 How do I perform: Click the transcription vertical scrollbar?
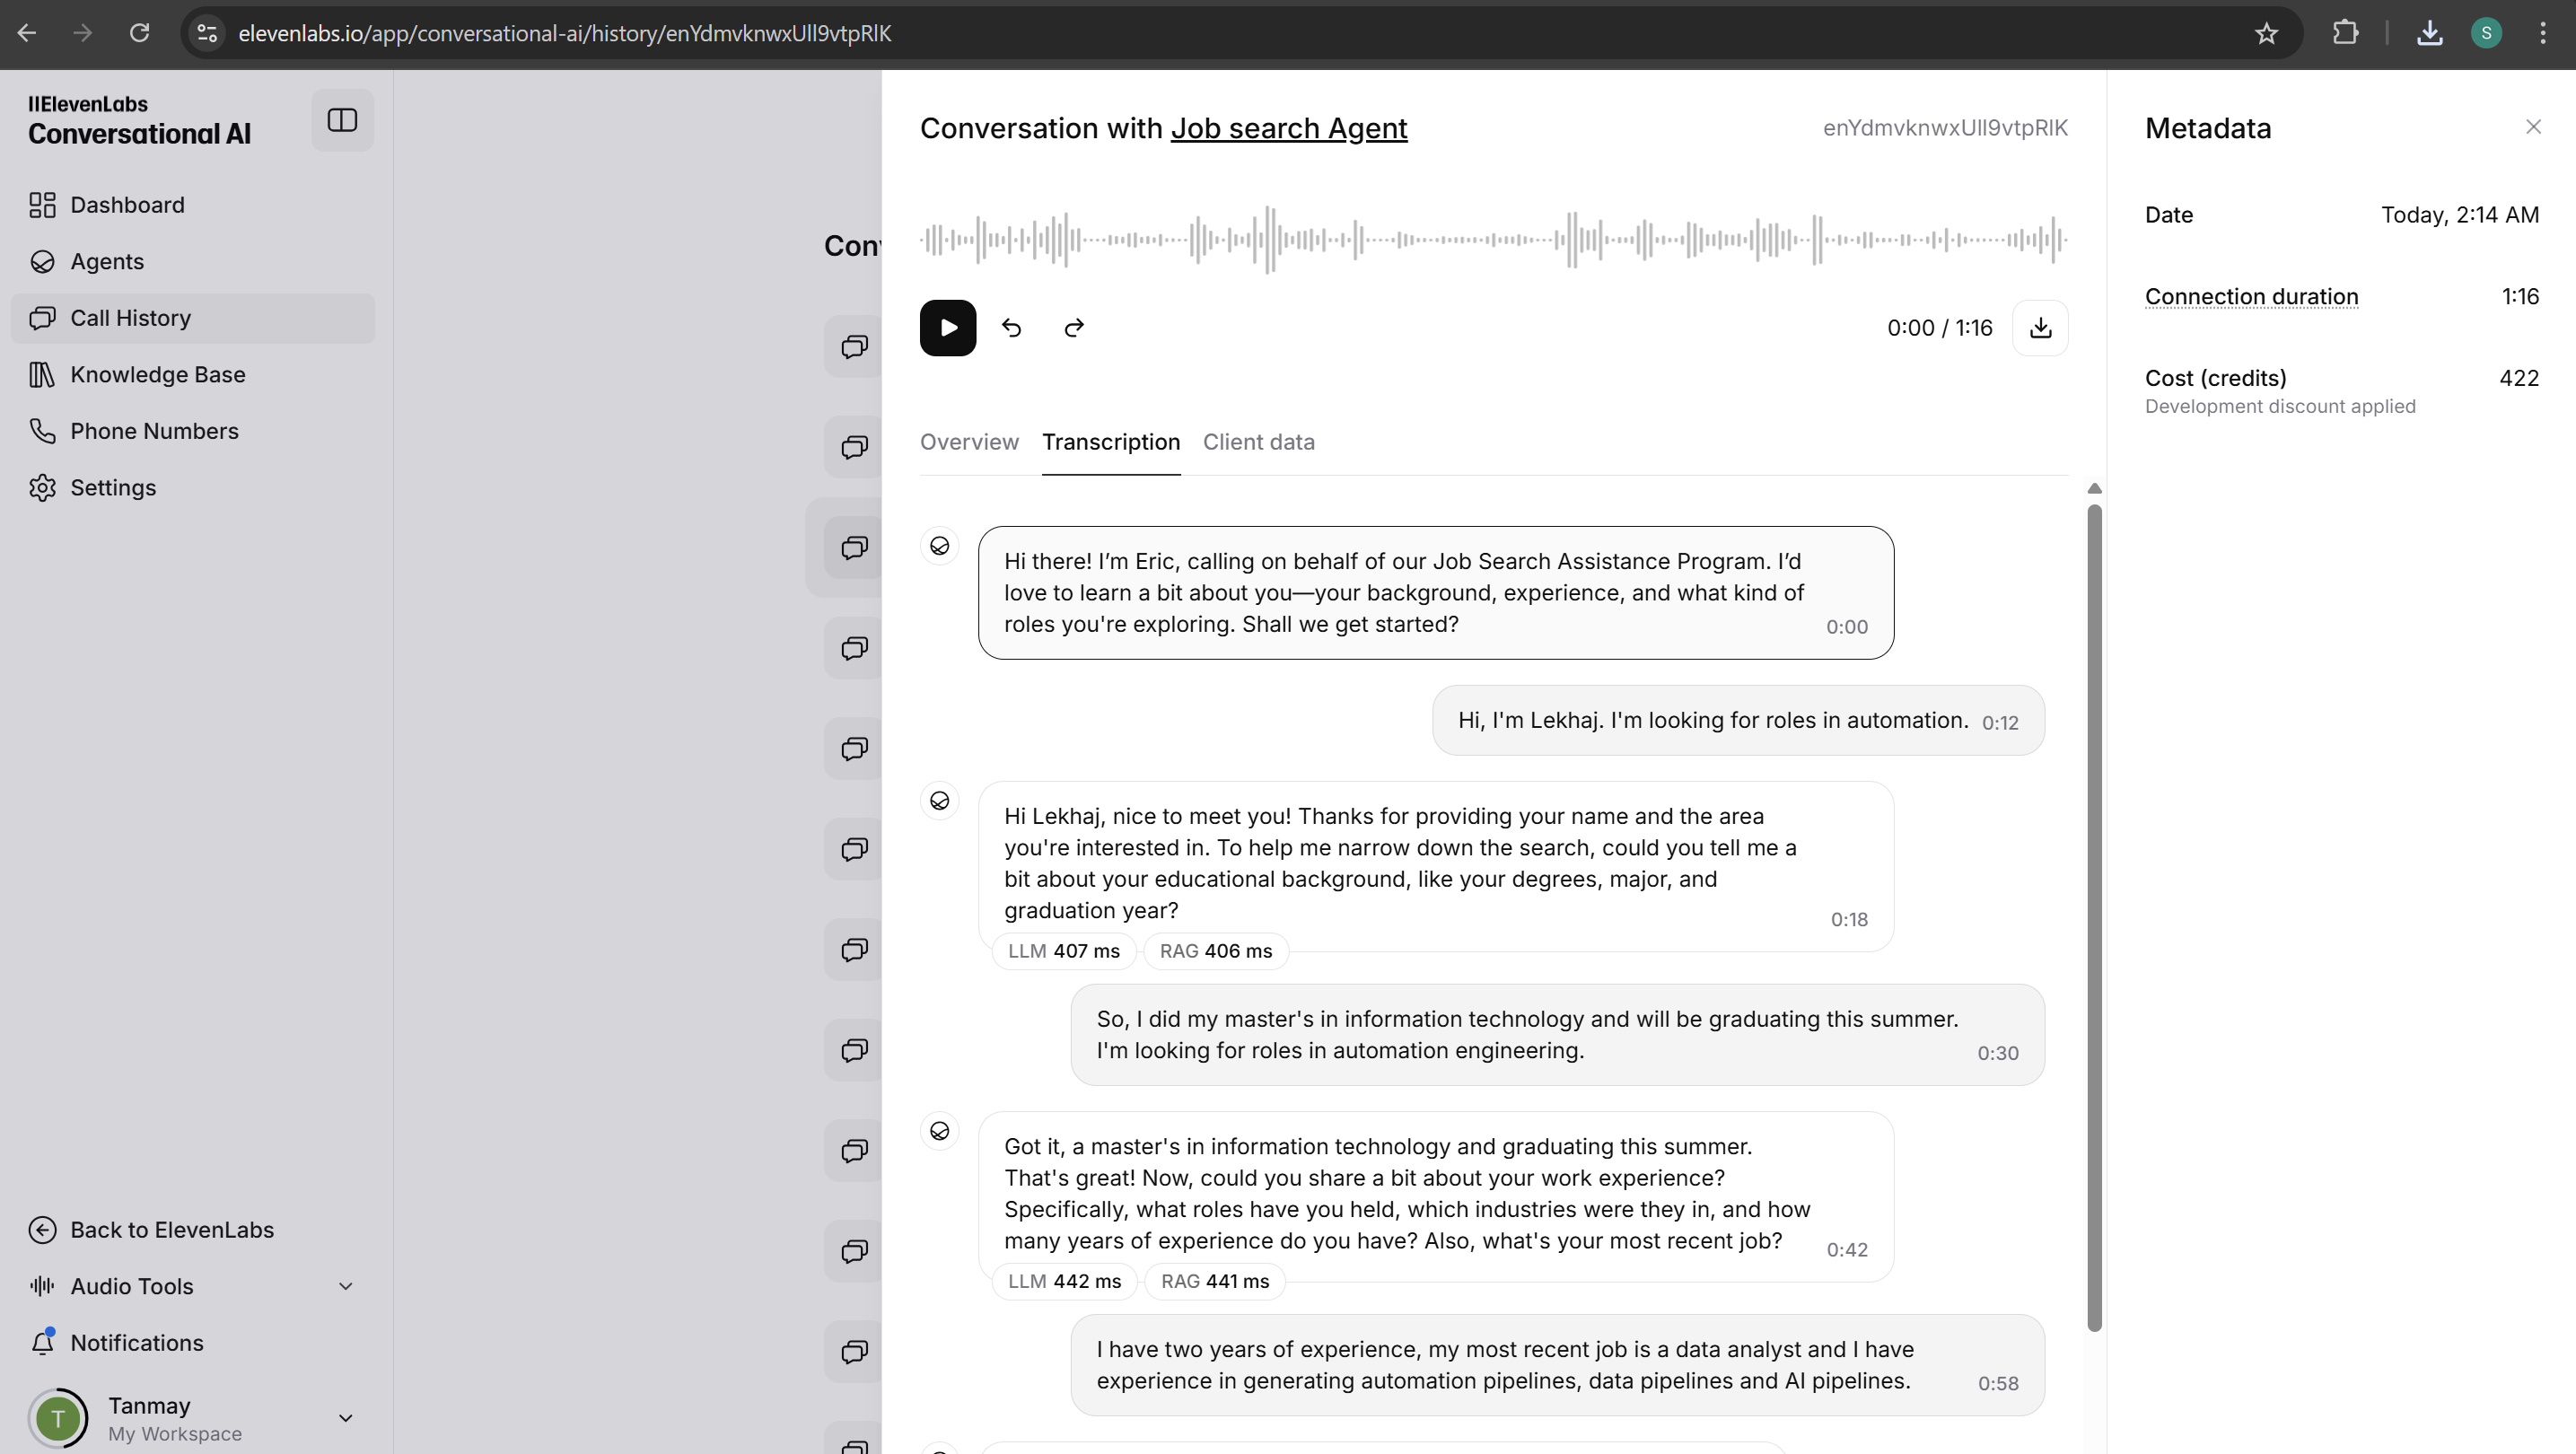click(2094, 917)
